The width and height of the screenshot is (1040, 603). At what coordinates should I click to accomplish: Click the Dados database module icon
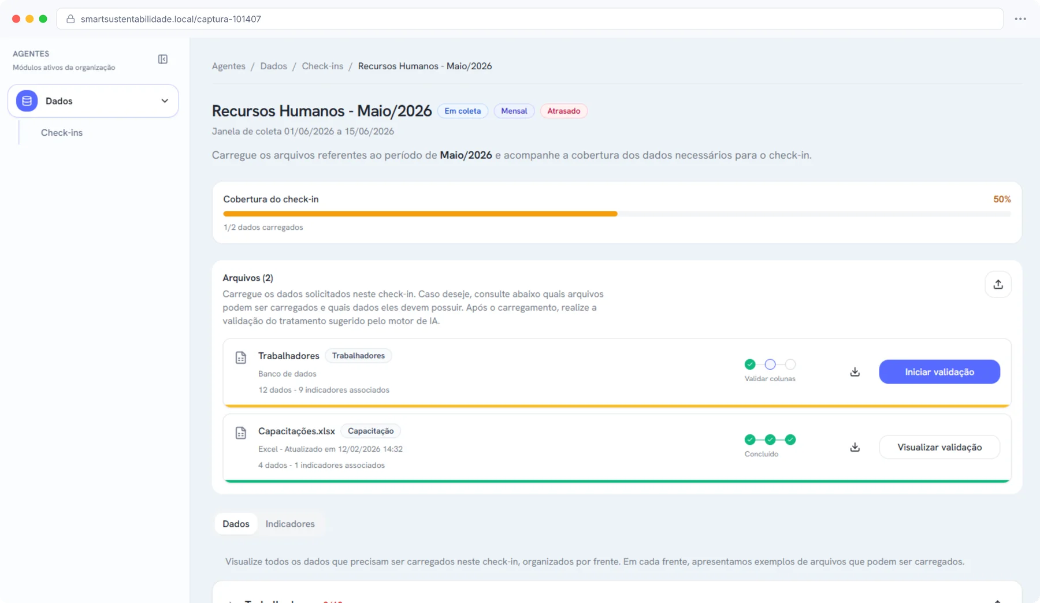(x=27, y=100)
